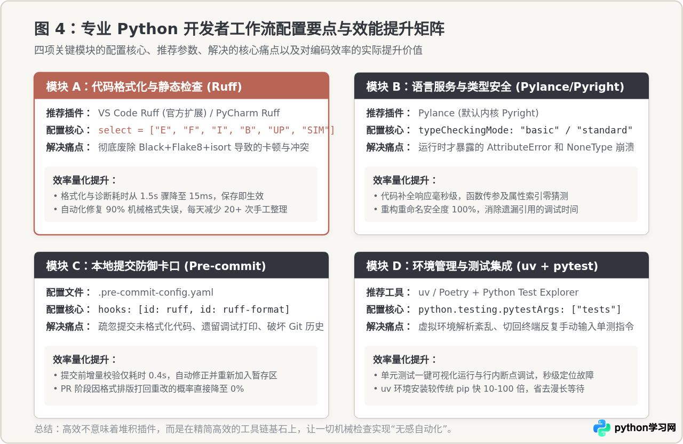Click the bullet "单元测试一键可视化运行与行内断点调试"
The image size is (683, 444).
click(x=484, y=375)
